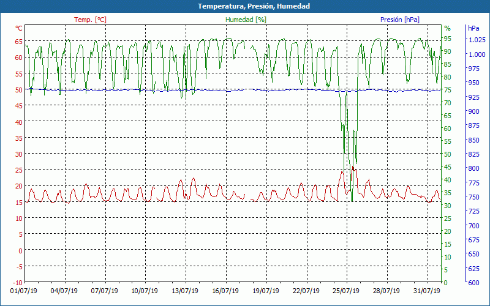Click the hPa unit label on pressure axis
Viewport: 490px width, 306px height.
coord(473,28)
